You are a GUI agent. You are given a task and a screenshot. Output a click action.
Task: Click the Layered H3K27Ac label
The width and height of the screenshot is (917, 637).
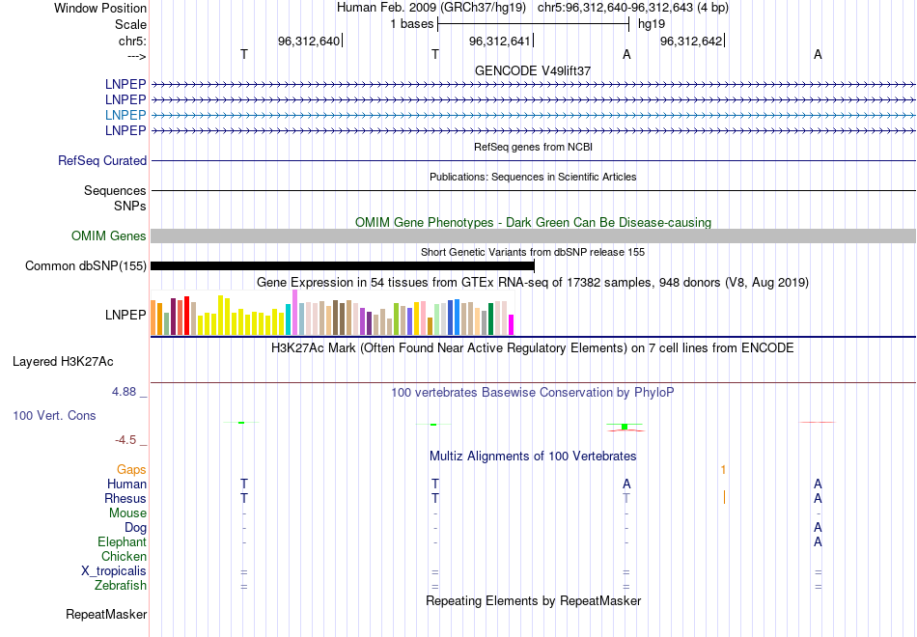pos(63,362)
